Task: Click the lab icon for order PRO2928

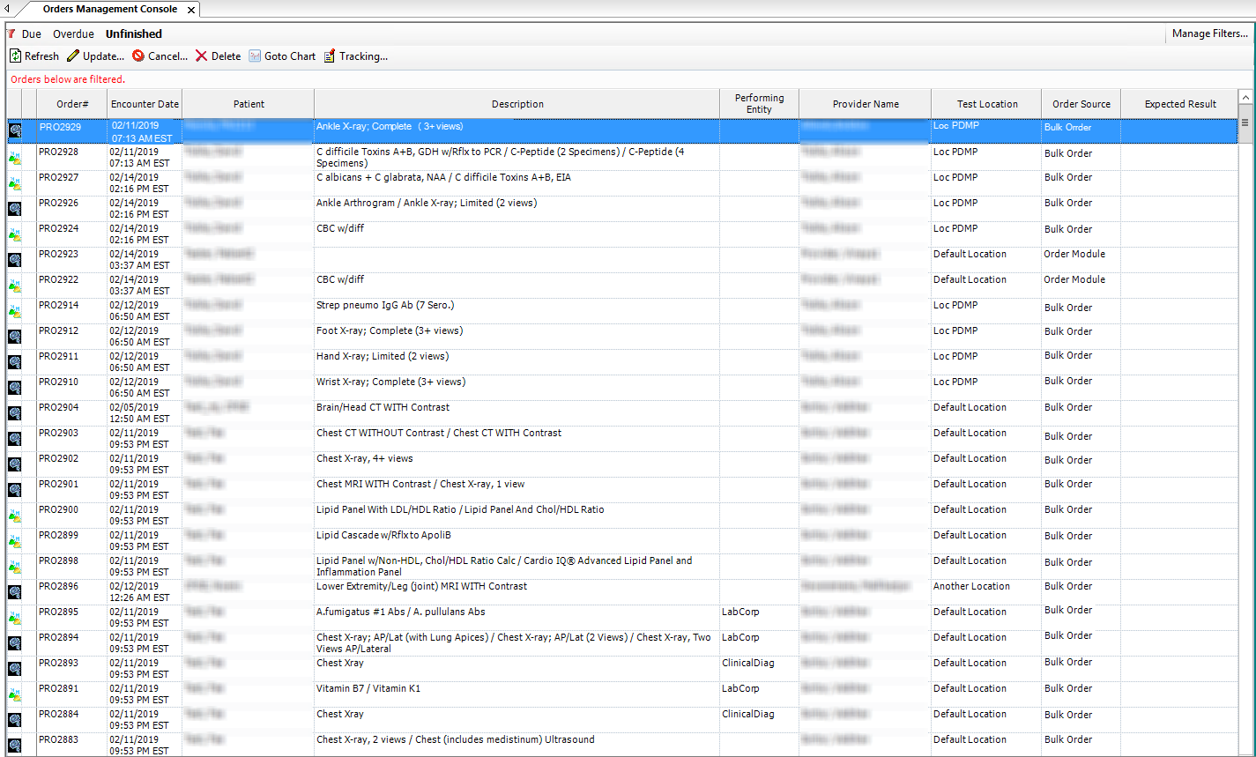Action: (x=15, y=158)
